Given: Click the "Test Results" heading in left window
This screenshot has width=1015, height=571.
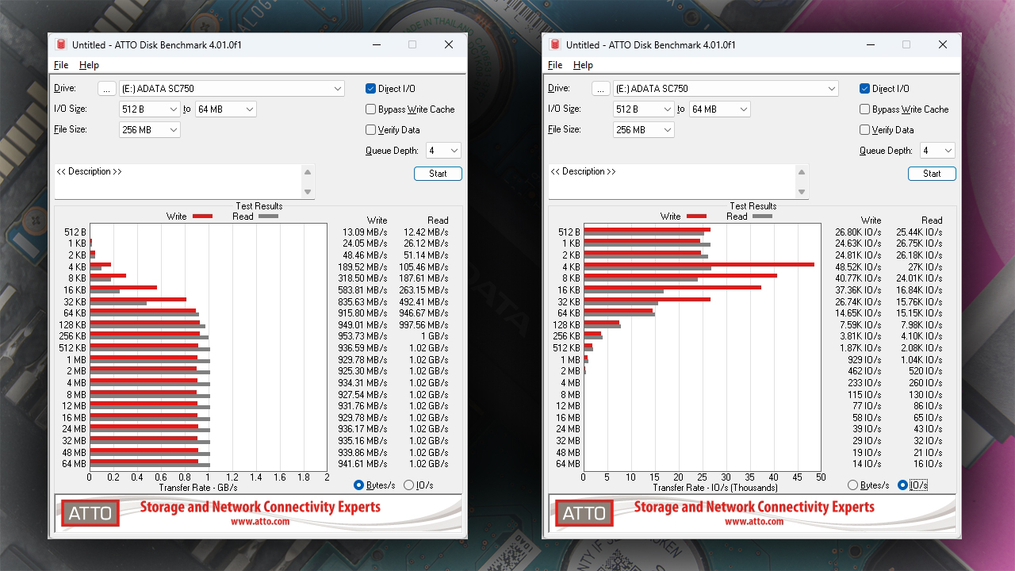Looking at the screenshot, I should coord(259,206).
